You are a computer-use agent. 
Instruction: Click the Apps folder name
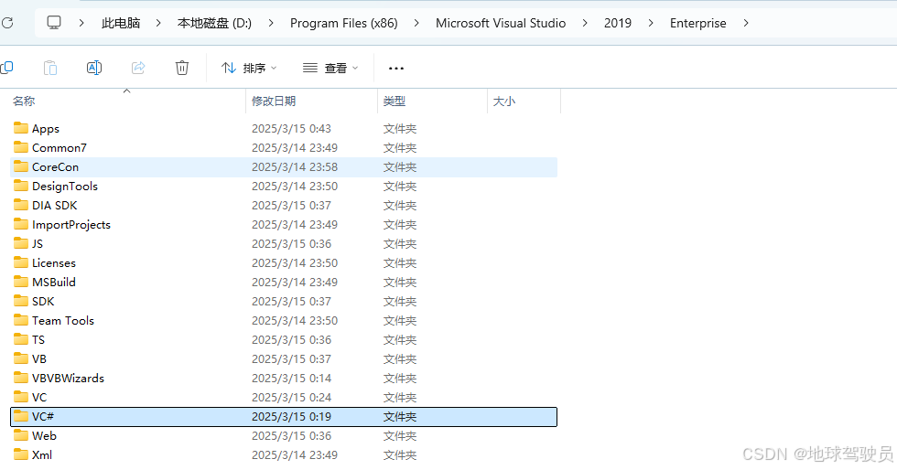46,129
